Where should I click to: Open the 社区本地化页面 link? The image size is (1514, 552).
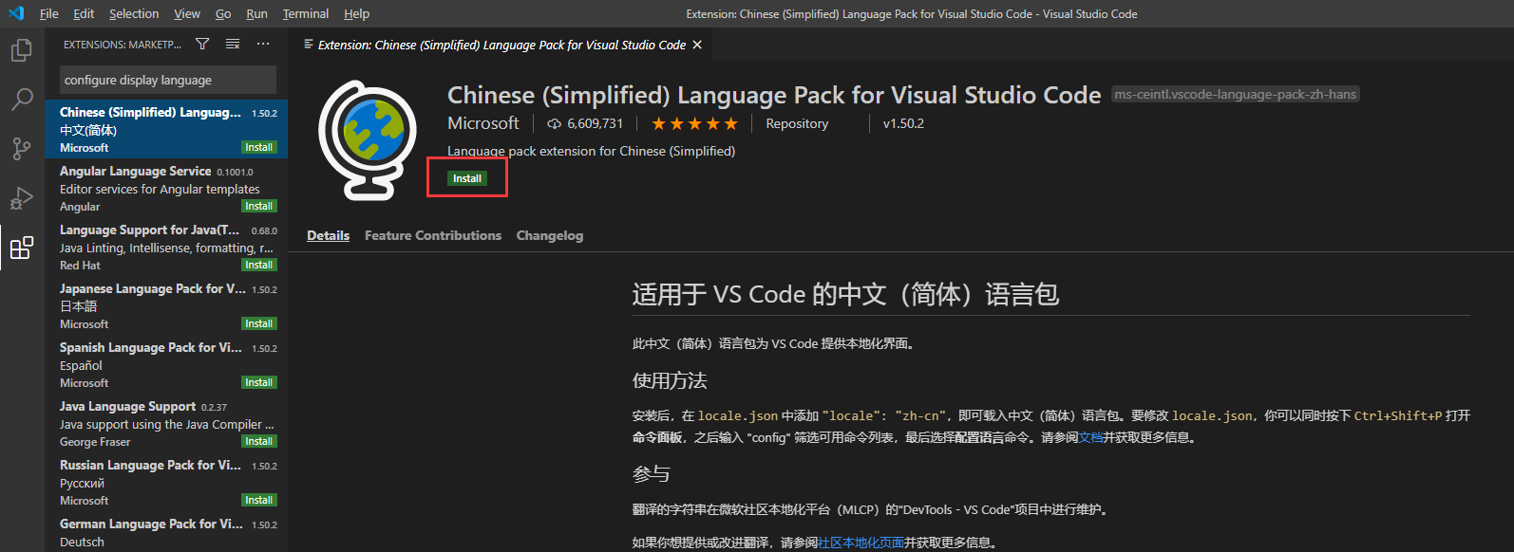coord(861,543)
